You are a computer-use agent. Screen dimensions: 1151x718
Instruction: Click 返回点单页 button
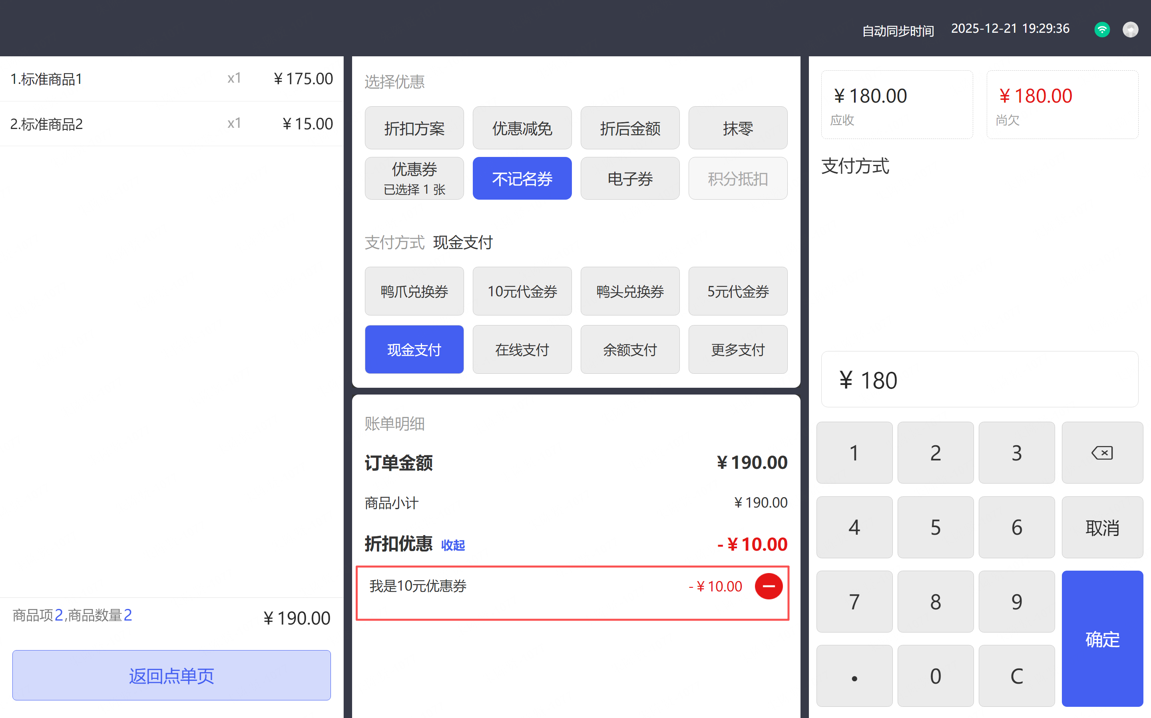pyautogui.click(x=171, y=675)
